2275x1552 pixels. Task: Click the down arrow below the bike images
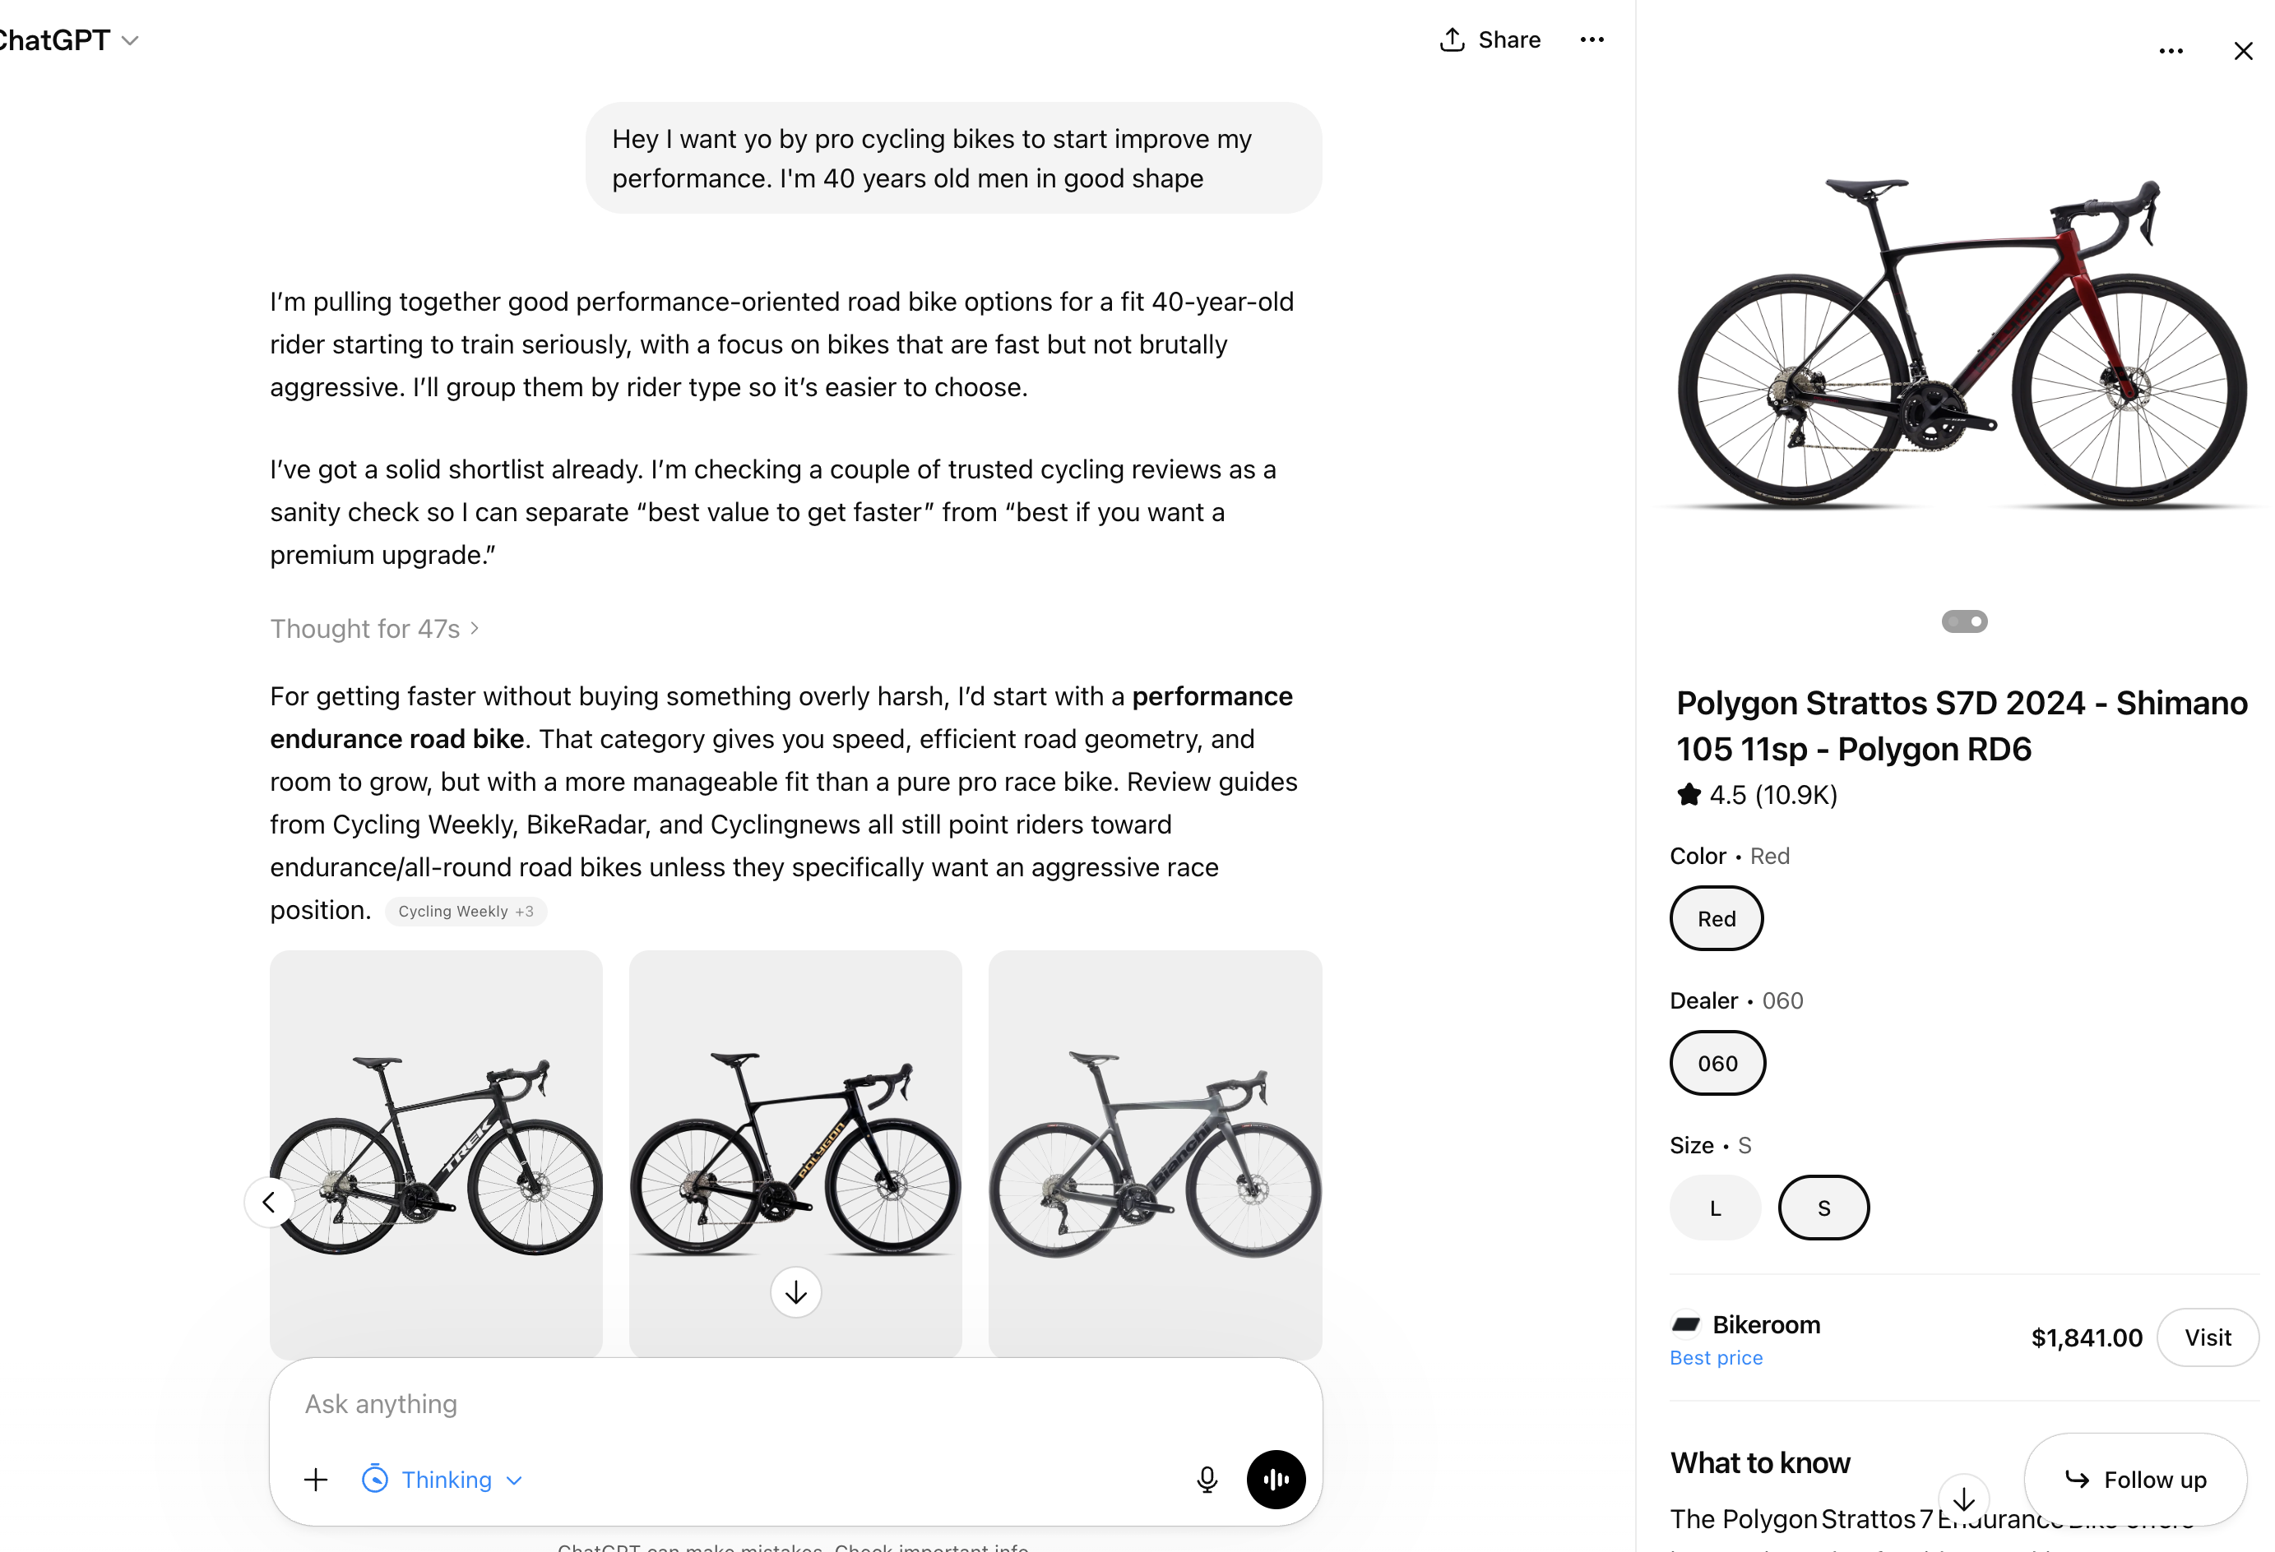795,1291
